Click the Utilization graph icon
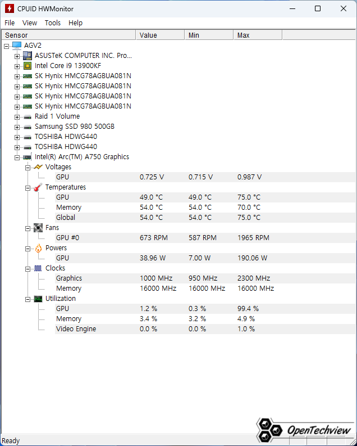 tap(38, 299)
